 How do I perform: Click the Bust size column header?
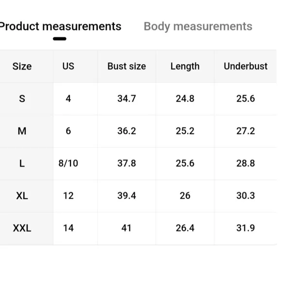[126, 66]
